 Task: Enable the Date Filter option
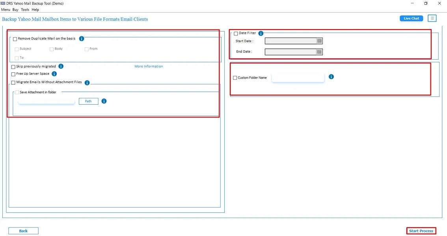236,33
